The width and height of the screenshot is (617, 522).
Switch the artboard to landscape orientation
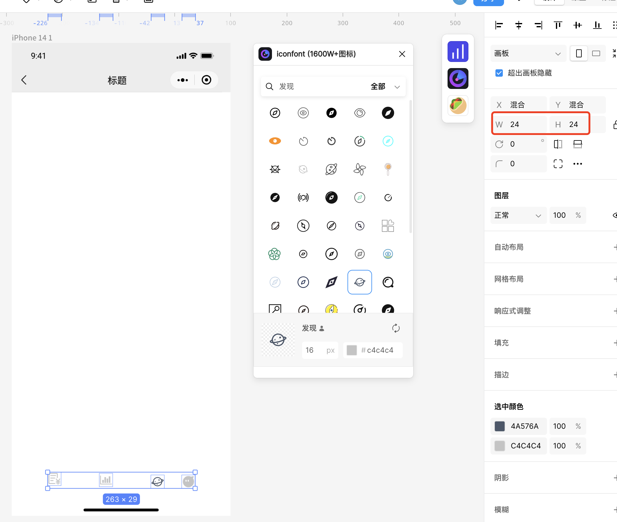[x=596, y=53]
